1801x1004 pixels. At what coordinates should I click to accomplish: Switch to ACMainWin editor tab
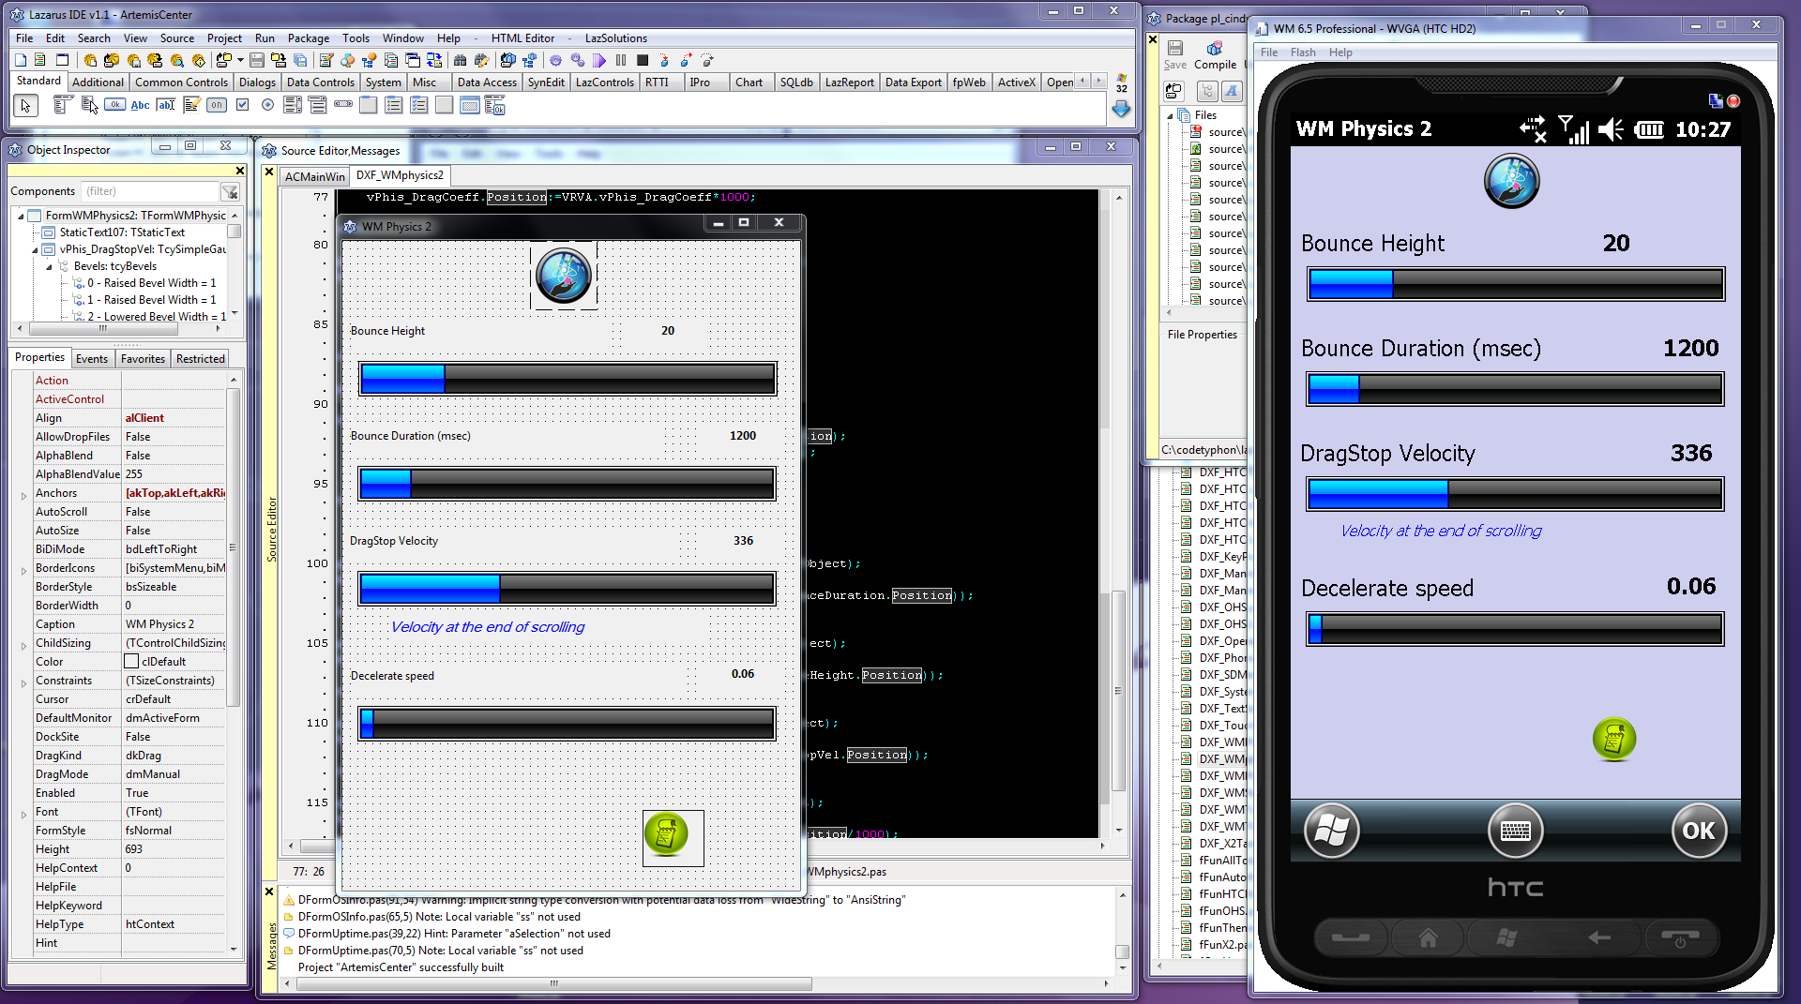pos(314,176)
